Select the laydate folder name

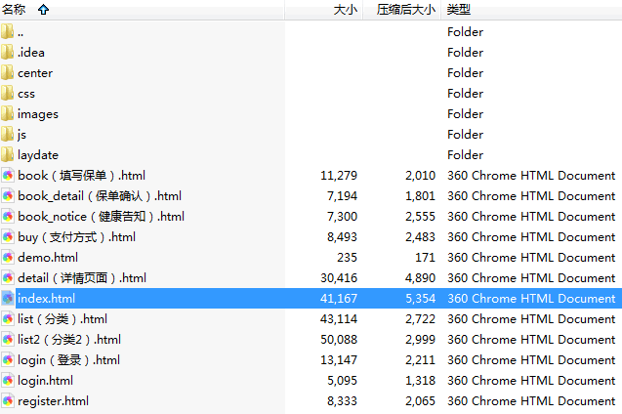[38, 155]
